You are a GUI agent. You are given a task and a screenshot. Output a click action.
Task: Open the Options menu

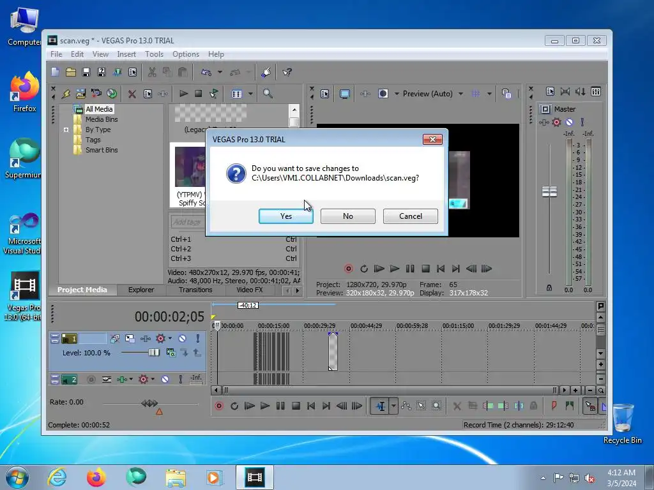186,54
